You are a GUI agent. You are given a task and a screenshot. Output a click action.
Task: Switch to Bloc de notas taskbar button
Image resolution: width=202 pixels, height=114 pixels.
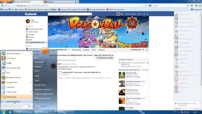click(x=44, y=112)
